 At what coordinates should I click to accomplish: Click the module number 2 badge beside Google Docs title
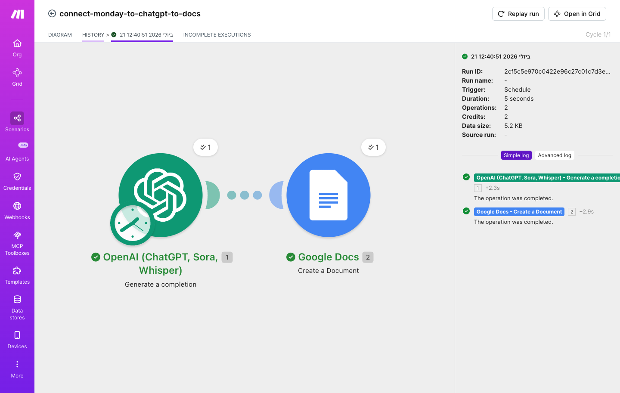click(368, 257)
